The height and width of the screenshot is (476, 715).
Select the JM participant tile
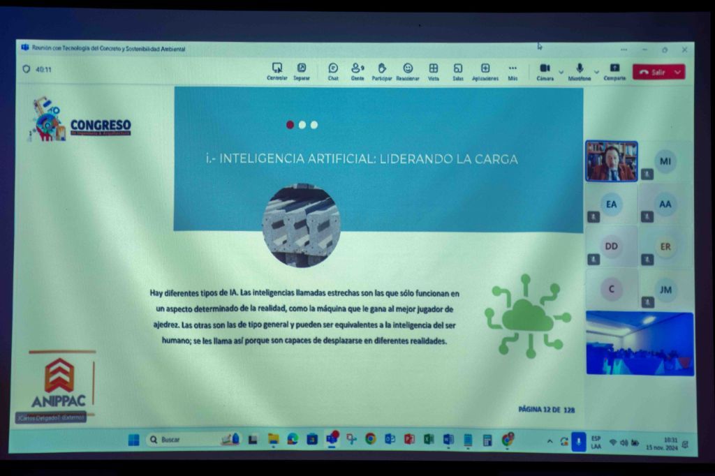pos(665,289)
